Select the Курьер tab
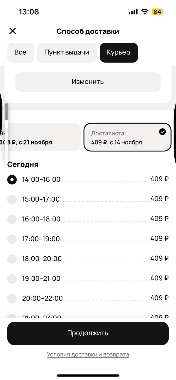176x380 pixels. (x=119, y=53)
